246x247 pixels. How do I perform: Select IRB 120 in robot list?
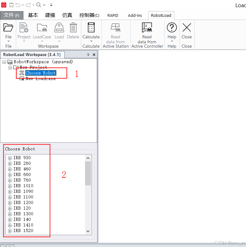click(x=22, y=208)
